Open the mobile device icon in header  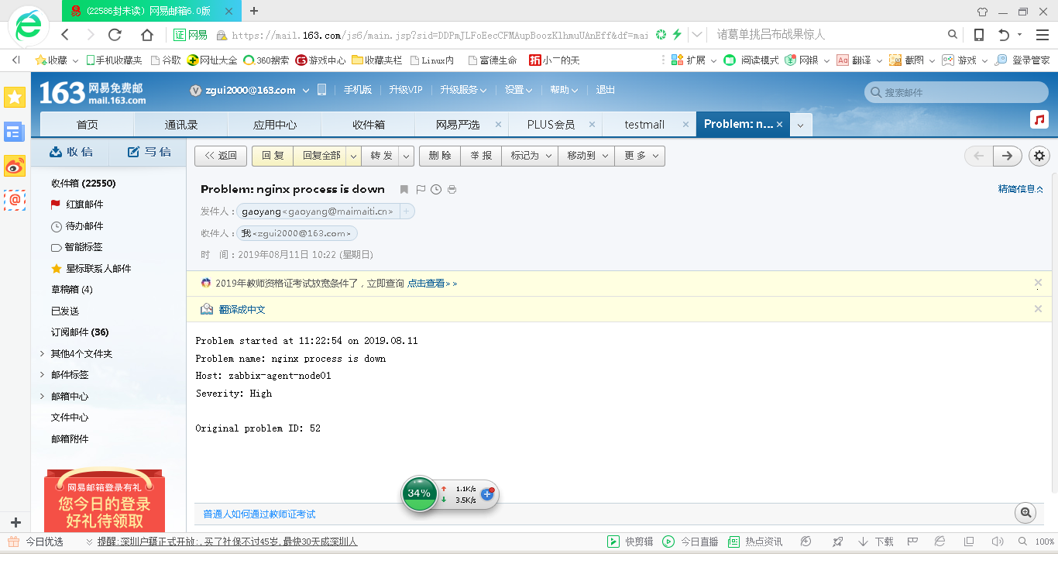[x=322, y=90]
